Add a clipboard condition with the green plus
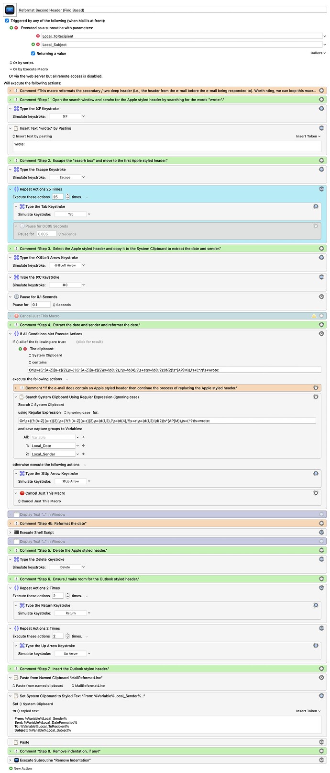The image size is (330, 773). pos(21,349)
